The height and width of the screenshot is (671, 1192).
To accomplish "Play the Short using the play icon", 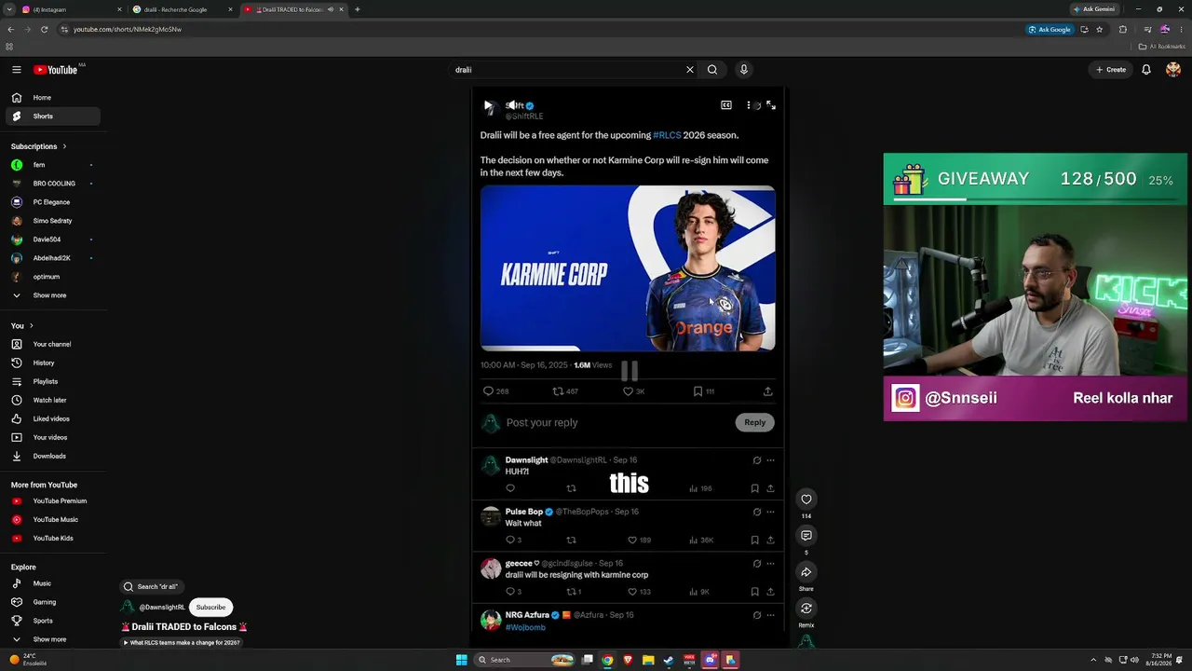I will click(488, 105).
